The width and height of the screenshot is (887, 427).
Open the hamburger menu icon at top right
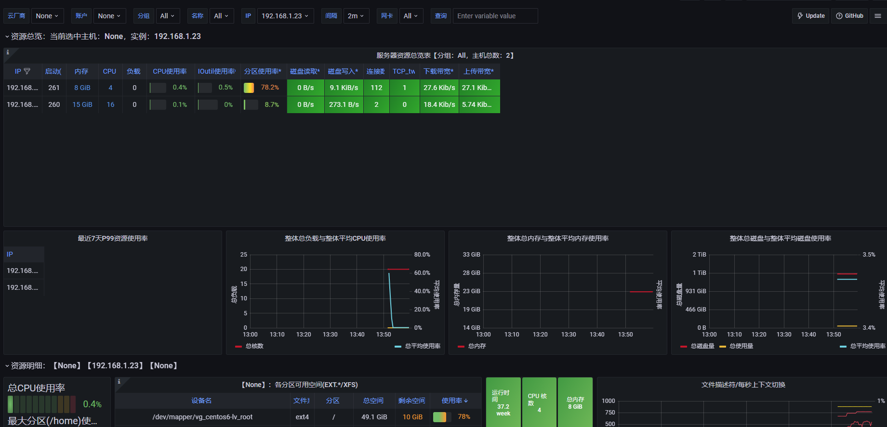coord(878,16)
